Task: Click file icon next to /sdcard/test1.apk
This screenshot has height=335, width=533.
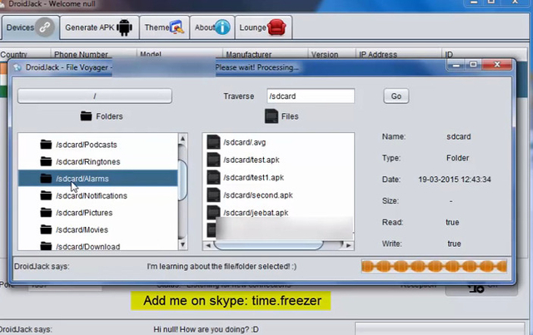Action: [213, 177]
